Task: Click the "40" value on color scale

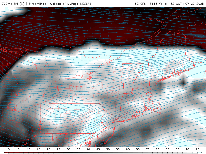Action: (x=88, y=149)
